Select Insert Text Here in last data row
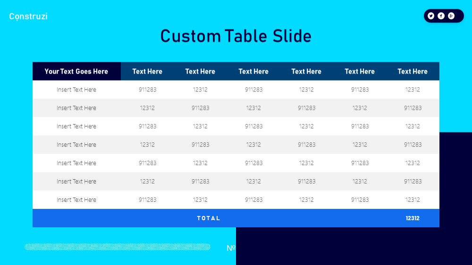Screen dimensions: 472x265 [76, 200]
